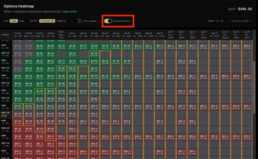Screen dimensions: 258x159
Task: Select the Premium ($) metric
Action: [47, 21]
